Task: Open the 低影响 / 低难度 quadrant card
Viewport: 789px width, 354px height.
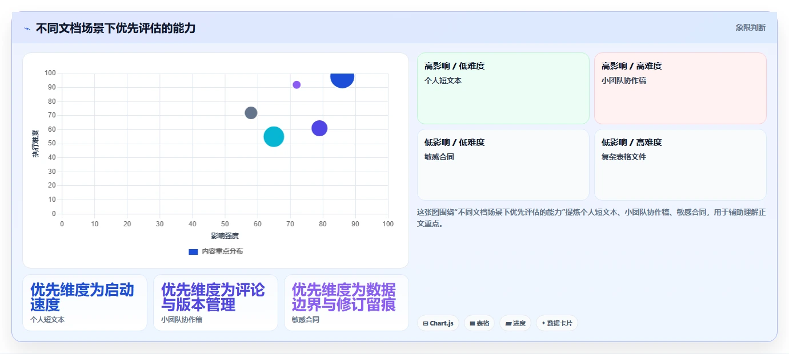Action: [503, 165]
